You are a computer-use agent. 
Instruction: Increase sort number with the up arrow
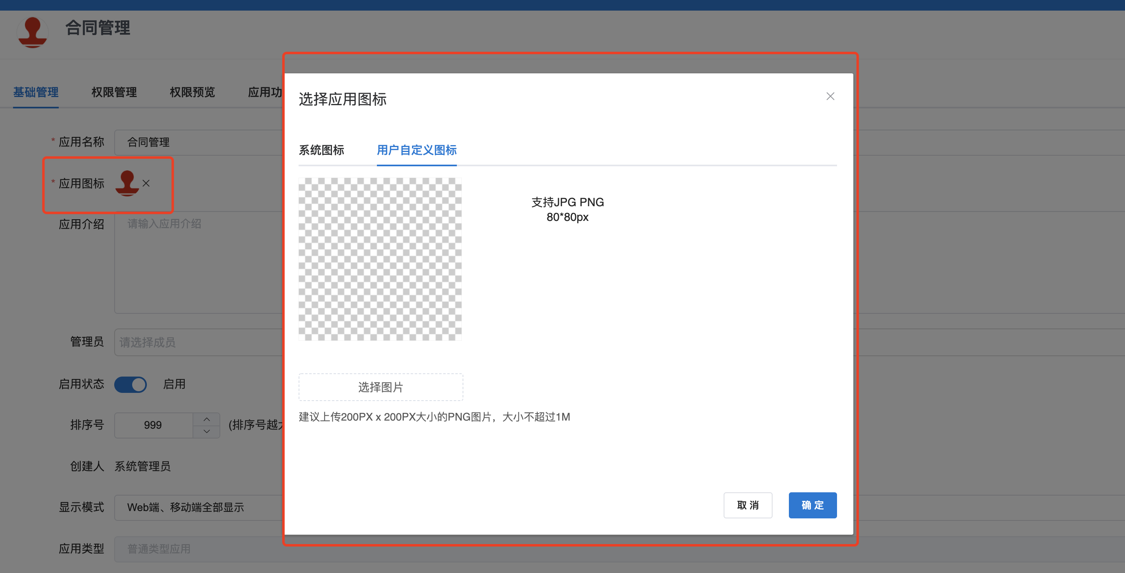206,419
